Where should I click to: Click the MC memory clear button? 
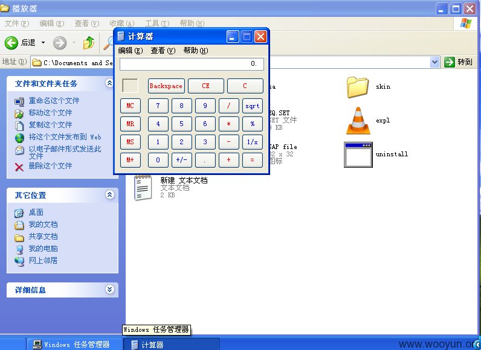131,106
